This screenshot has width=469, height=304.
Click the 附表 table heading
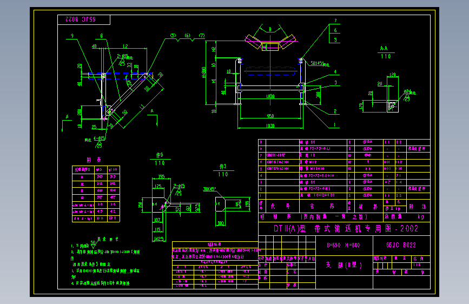tap(94, 160)
